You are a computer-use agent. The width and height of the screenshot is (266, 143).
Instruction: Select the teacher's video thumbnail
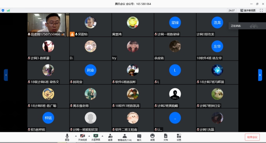(48, 25)
